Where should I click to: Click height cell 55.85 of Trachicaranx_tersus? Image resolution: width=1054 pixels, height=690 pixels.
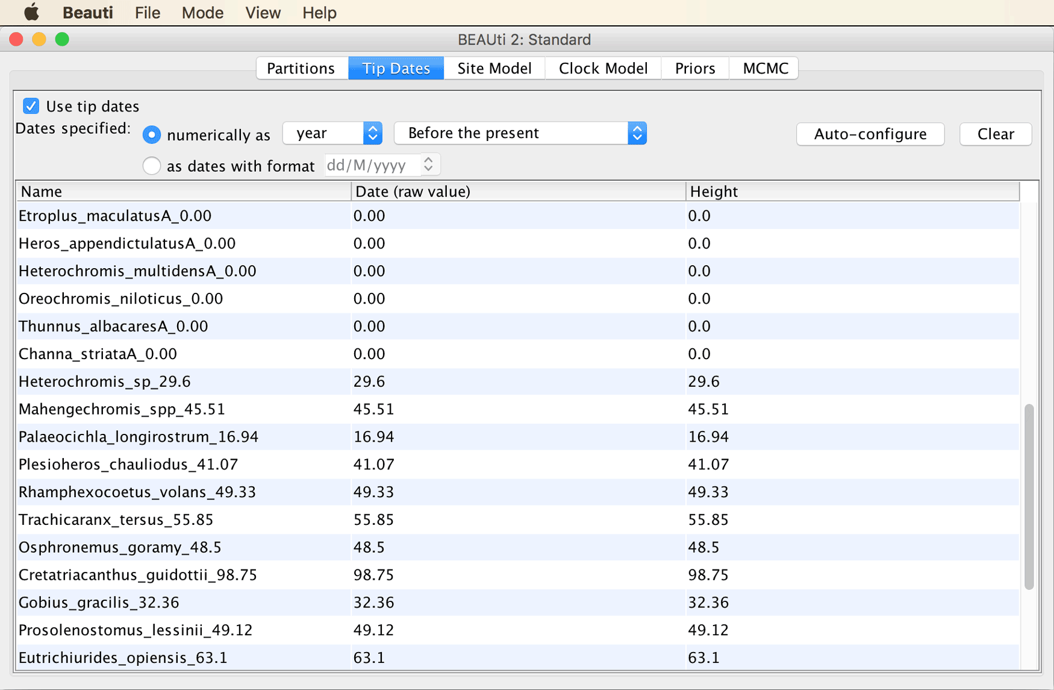(852, 519)
